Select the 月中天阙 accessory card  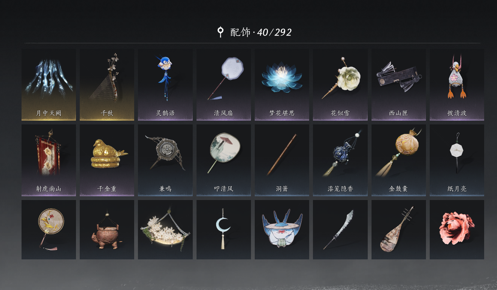49,85
